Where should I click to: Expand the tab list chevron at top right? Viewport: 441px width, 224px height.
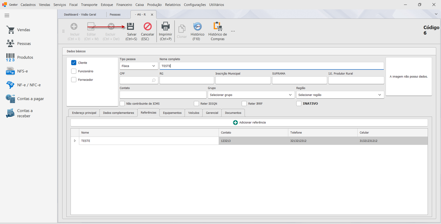click(436, 14)
